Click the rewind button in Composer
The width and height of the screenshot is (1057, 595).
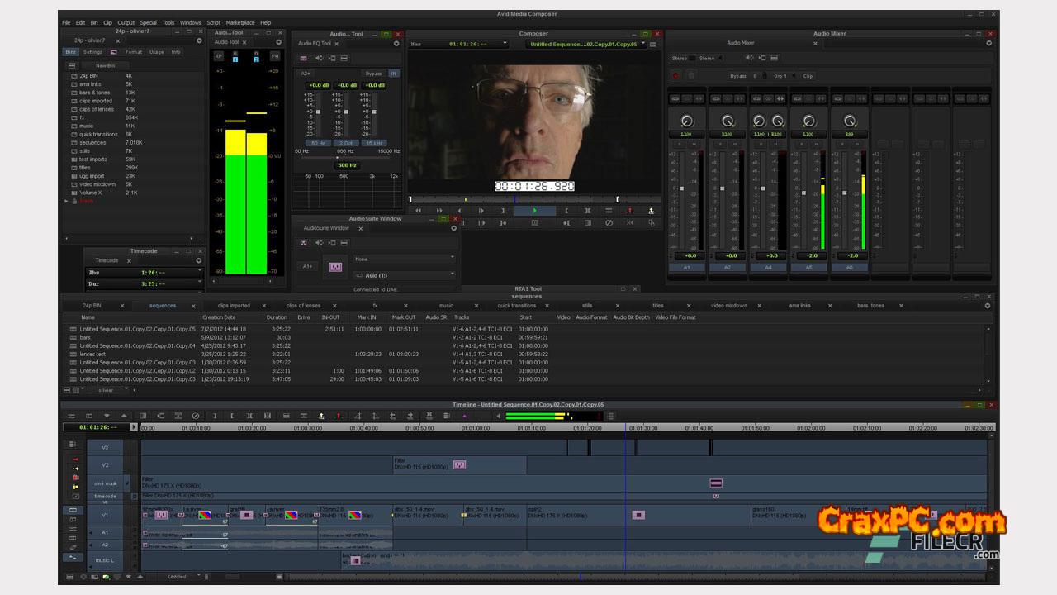(419, 211)
